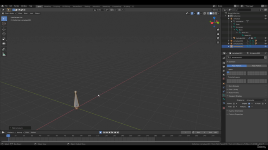This screenshot has height=150, width=268.
Task: Click the outliner filter funnel icon
Action: (x=260, y=10)
